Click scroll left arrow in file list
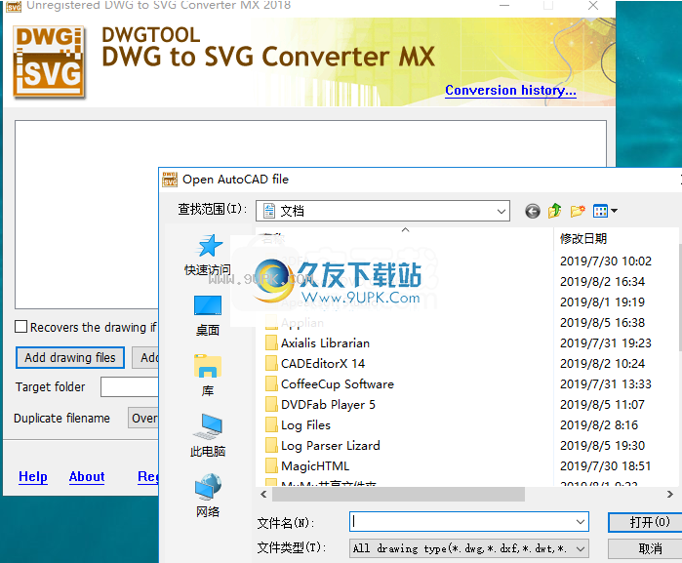Screen dimensions: 682x563 tap(263, 495)
